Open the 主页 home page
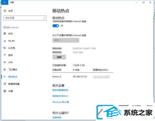155x121 pixels. [x=11, y=11]
